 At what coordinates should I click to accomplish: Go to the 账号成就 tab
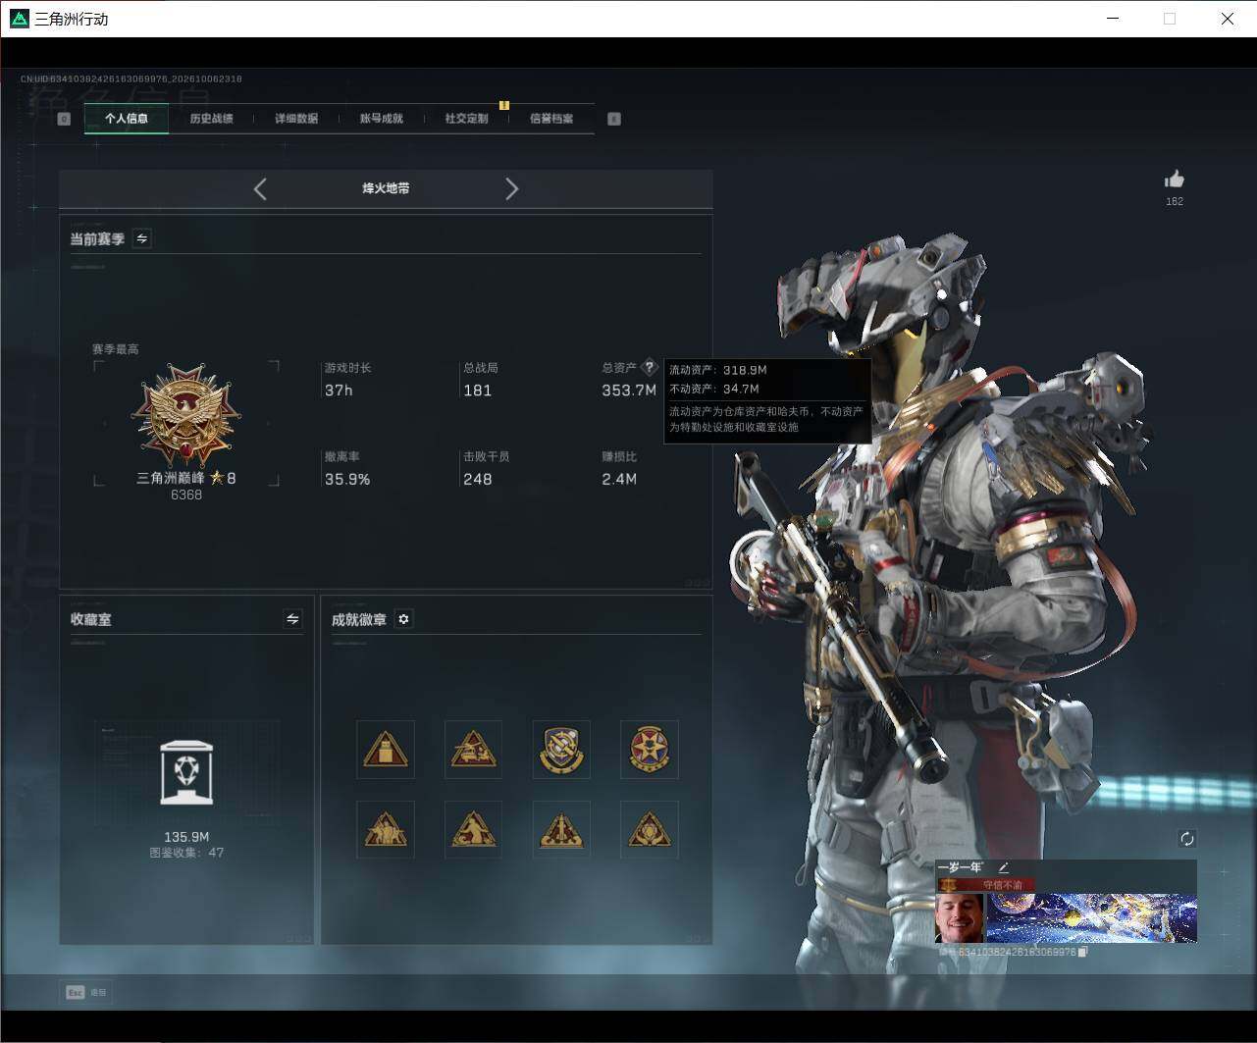pyautogui.click(x=381, y=119)
